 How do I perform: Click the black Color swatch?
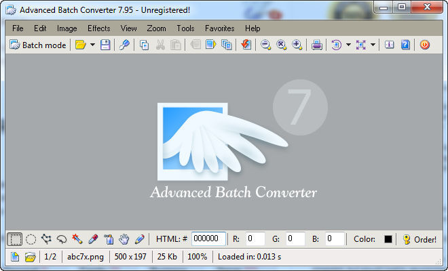[x=388, y=239]
